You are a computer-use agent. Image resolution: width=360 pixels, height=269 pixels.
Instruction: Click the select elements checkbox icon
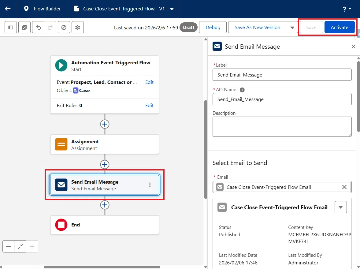pos(24,27)
